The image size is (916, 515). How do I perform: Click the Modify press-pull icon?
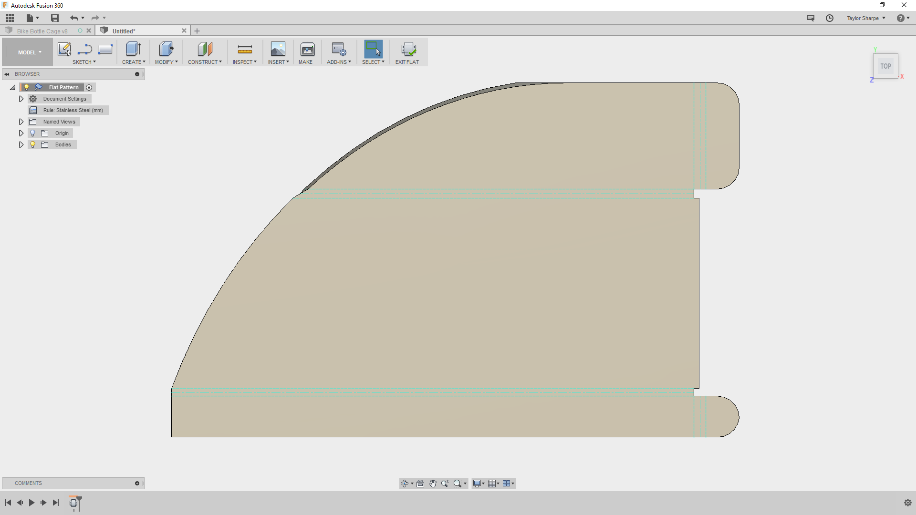pos(166,49)
